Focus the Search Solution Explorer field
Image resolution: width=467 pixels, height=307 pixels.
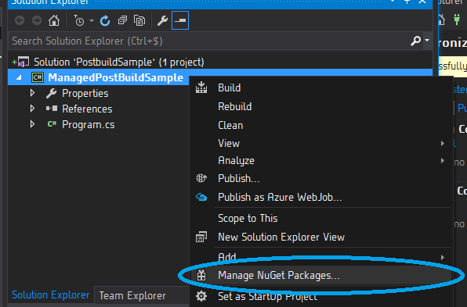[208, 41]
